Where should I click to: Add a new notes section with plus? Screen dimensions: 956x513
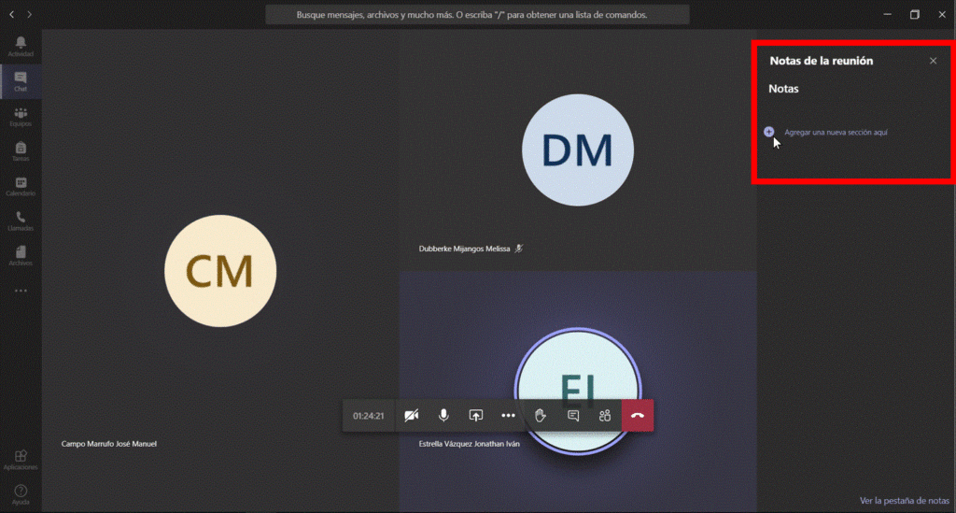[x=769, y=132]
